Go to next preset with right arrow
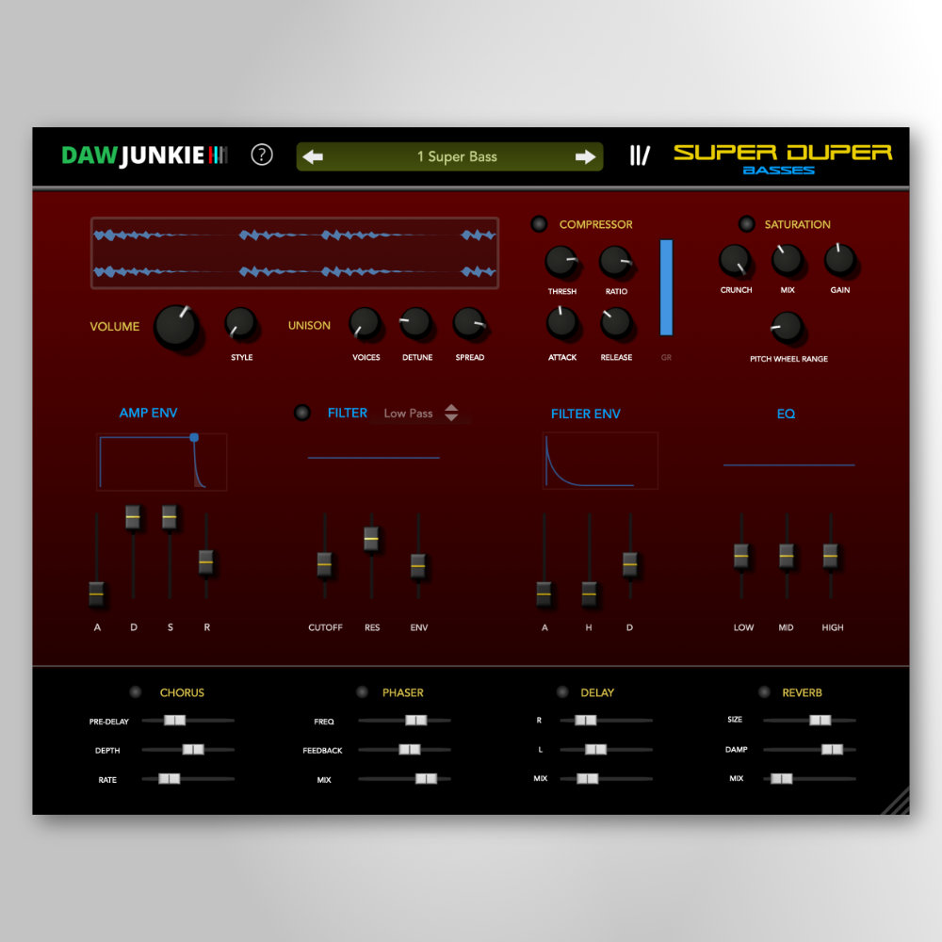 coord(585,156)
